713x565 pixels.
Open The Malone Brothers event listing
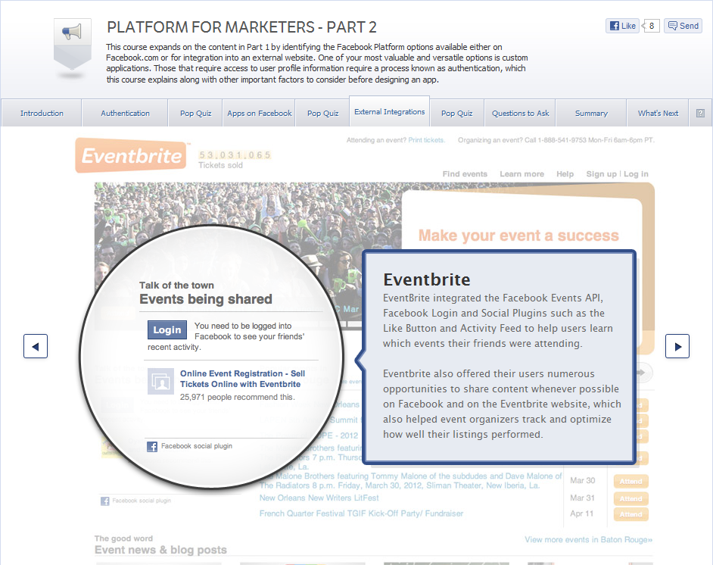[x=410, y=480]
